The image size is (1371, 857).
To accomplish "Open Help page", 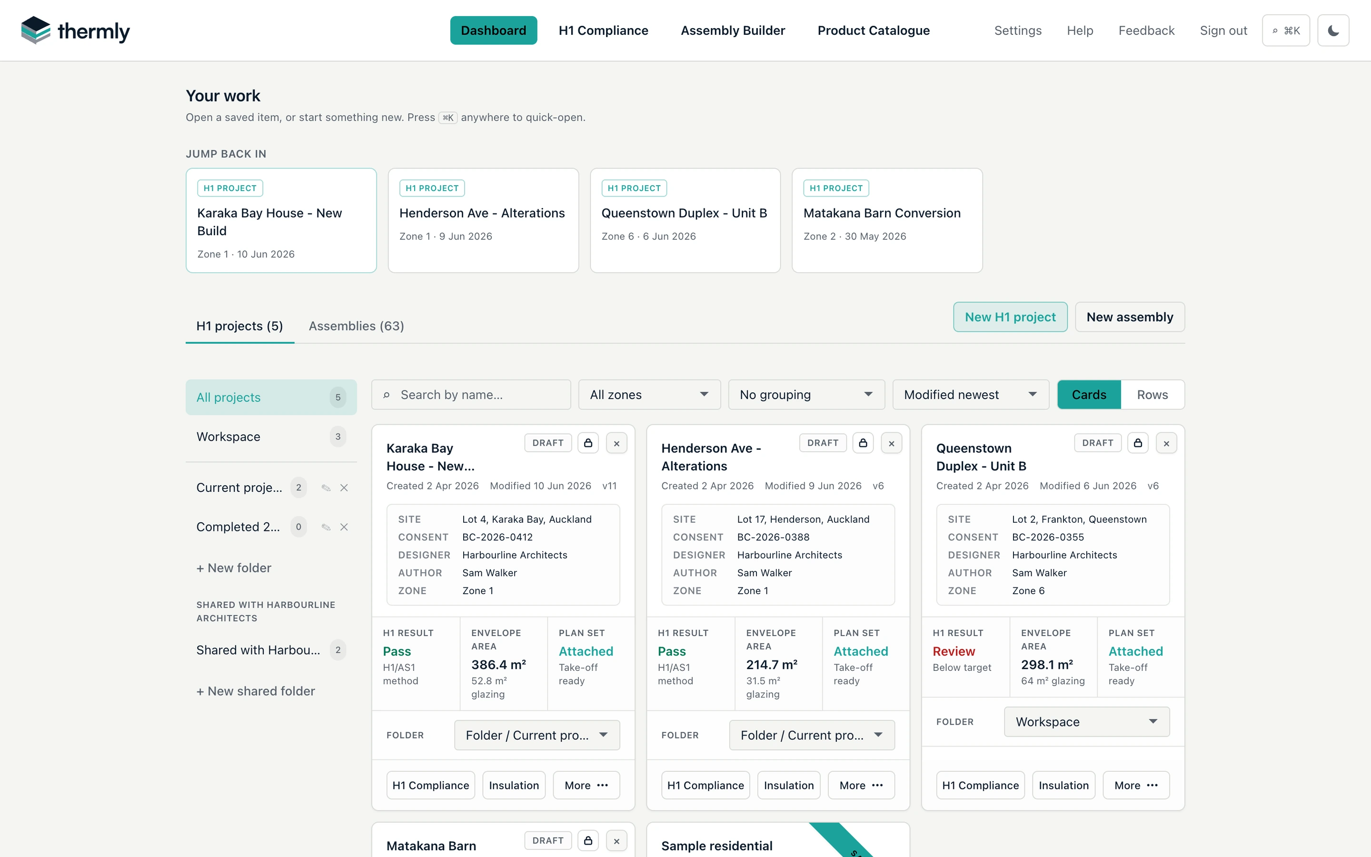I will (1080, 30).
